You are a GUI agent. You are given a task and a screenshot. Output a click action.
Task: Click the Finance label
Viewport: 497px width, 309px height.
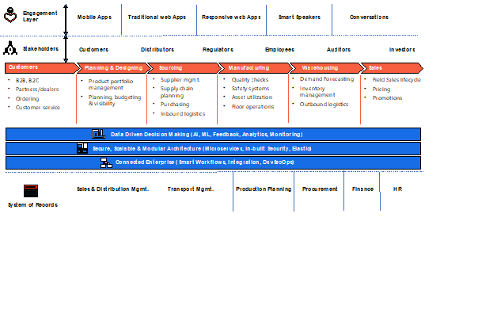[x=362, y=189]
